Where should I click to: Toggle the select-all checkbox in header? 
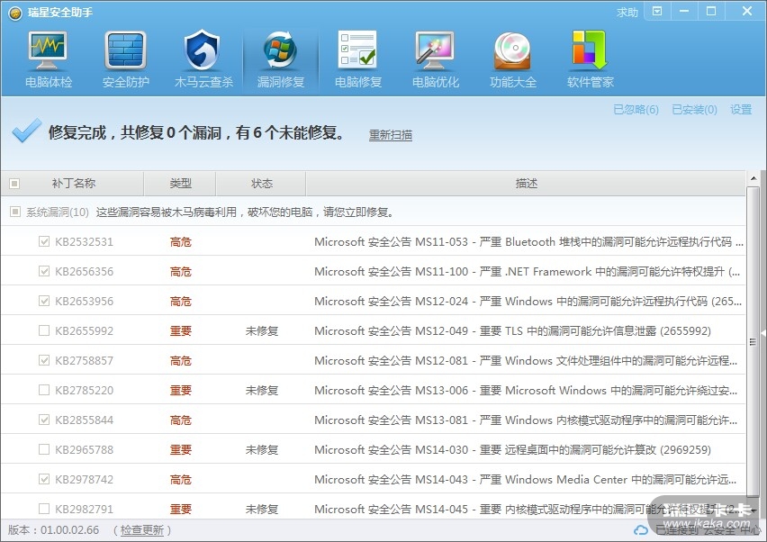(x=14, y=184)
